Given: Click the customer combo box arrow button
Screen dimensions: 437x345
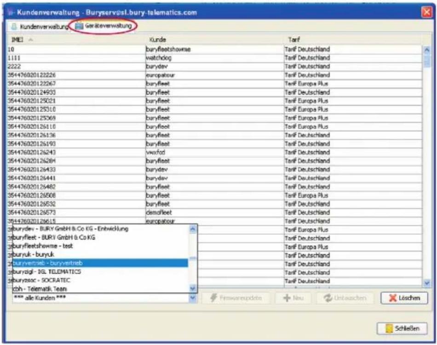Looking at the screenshot, I should 193,298.
